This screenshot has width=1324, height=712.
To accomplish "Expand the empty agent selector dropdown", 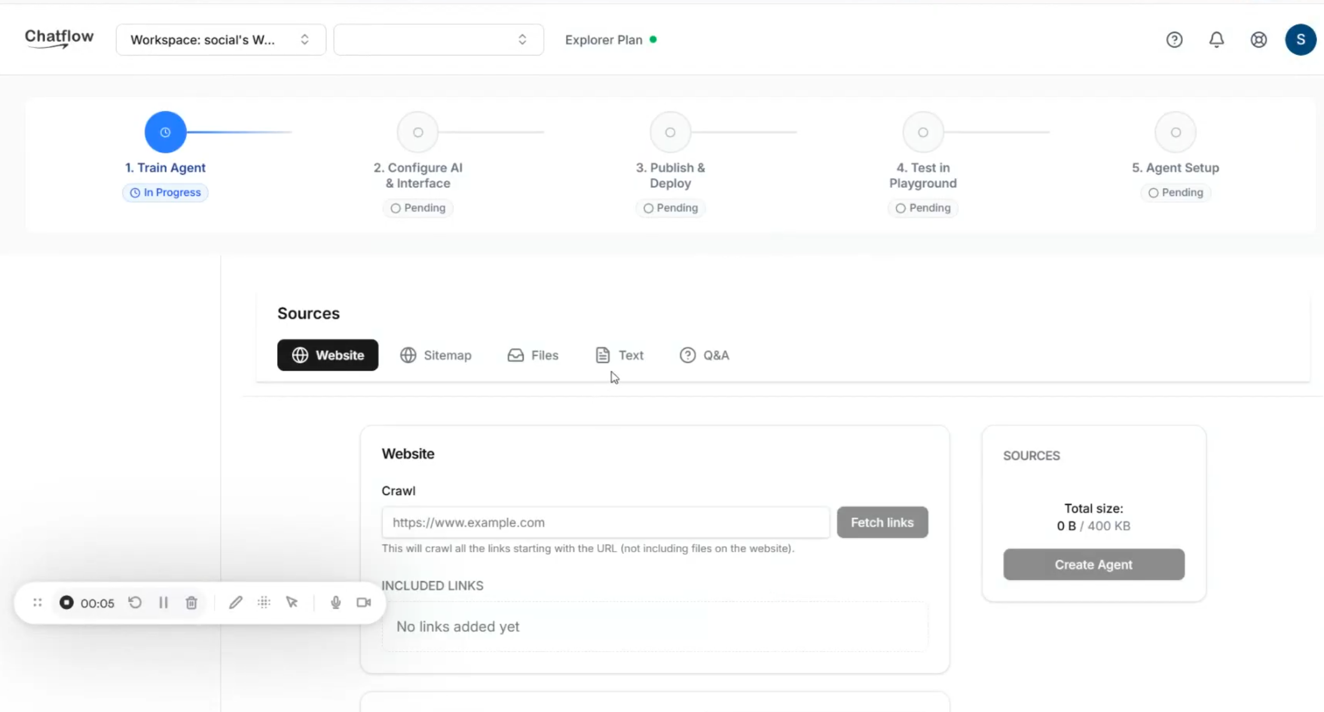I will coord(438,39).
